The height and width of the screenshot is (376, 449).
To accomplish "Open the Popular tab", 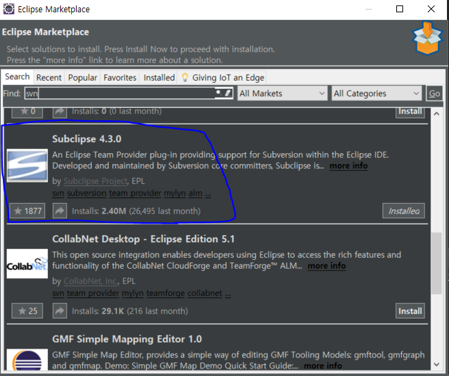I will tap(83, 77).
